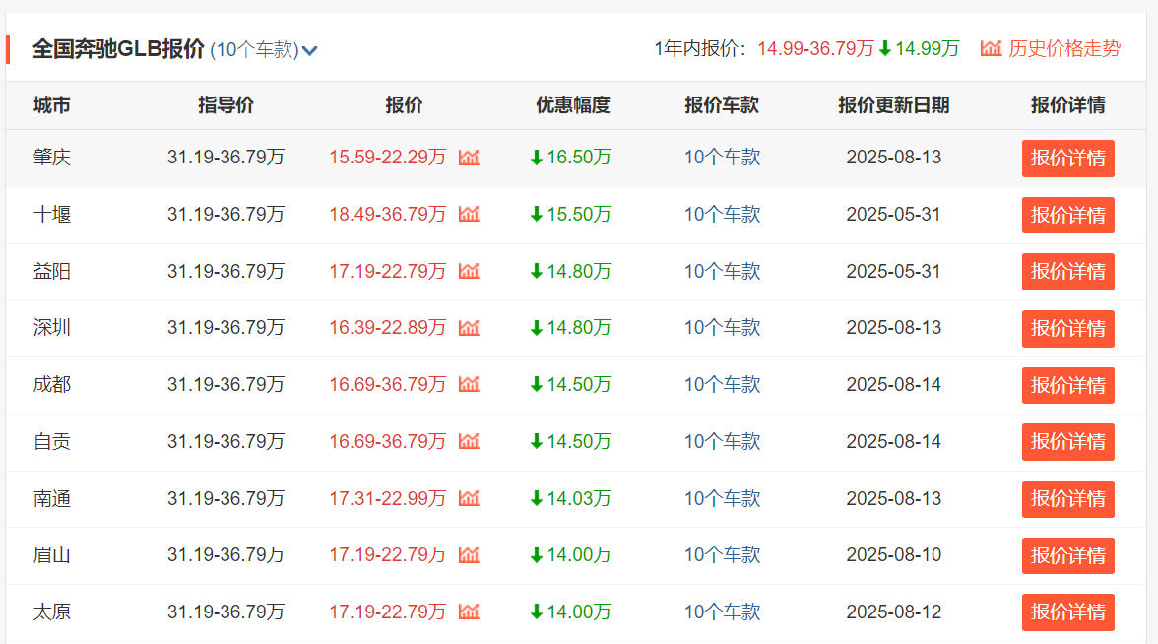The height and width of the screenshot is (644, 1158).
Task: Click the 17.31-22.99万 quoted price for 南通
Action: (388, 498)
